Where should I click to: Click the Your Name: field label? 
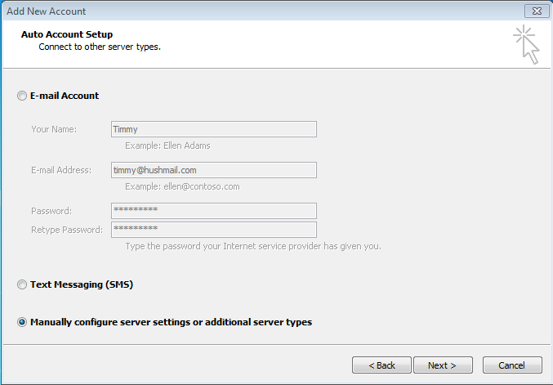point(54,129)
